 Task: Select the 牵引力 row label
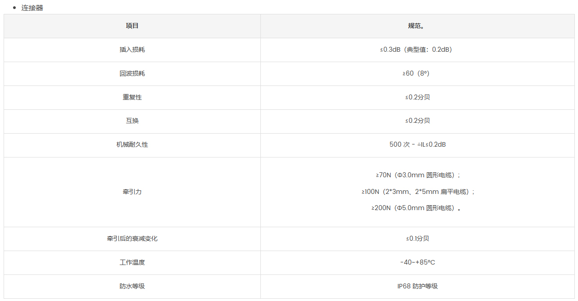(132, 192)
